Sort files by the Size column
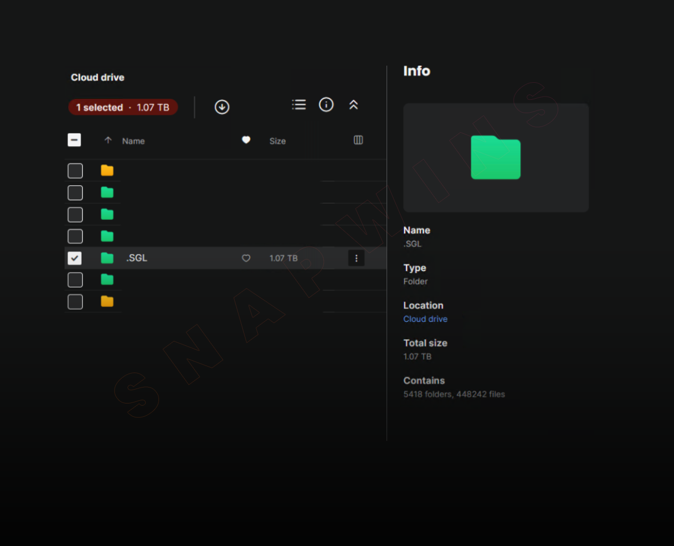Screen dimensions: 674x546 (277, 141)
